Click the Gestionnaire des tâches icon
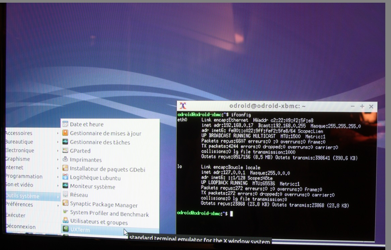Image resolution: width=391 pixels, height=250 pixels. tap(65, 142)
